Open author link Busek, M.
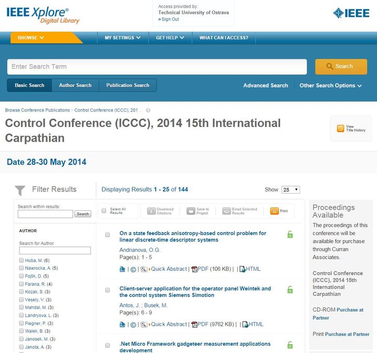The image size is (377, 353). pyautogui.click(x=156, y=305)
